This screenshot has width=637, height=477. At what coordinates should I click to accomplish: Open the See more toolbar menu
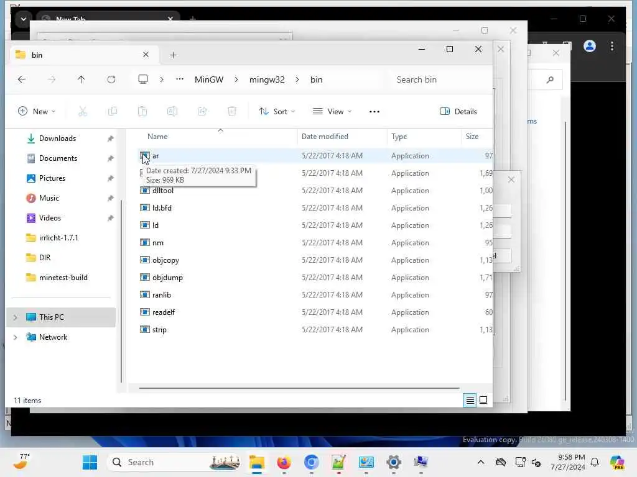coord(374,112)
